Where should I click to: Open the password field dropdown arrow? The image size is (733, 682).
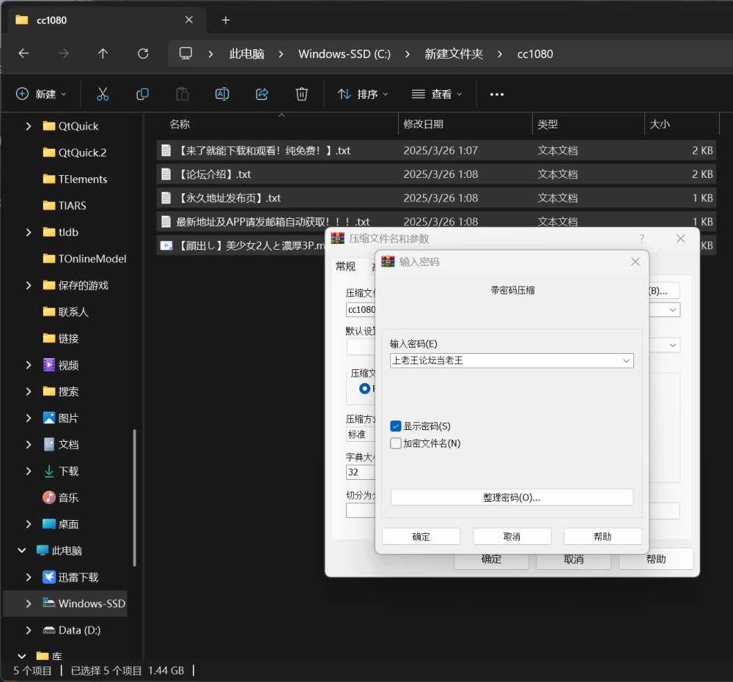627,360
